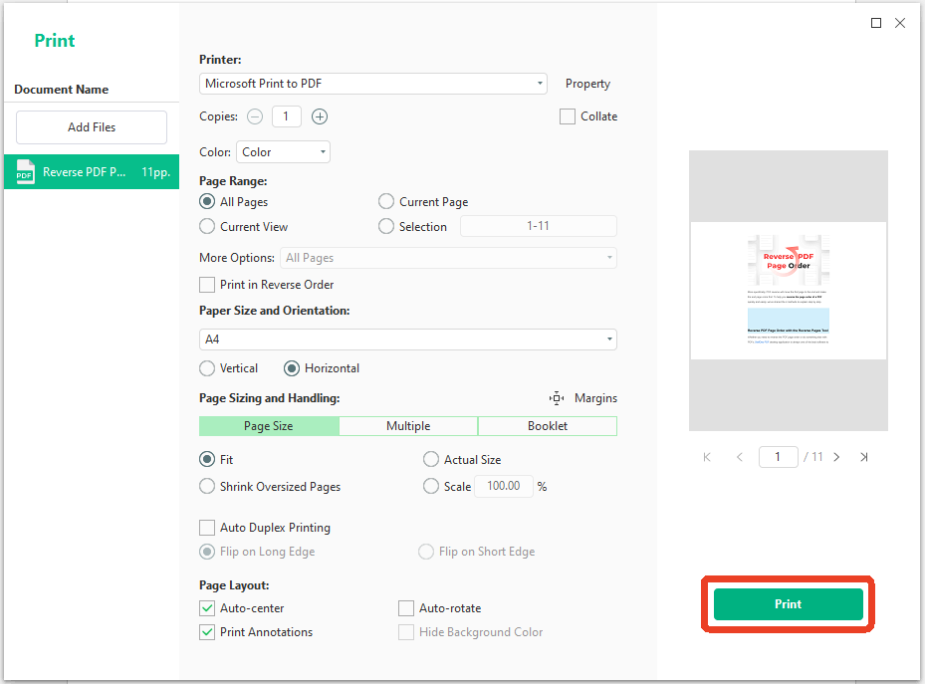Enable the Auto-rotate checkbox
The image size is (925, 684).
tap(406, 608)
